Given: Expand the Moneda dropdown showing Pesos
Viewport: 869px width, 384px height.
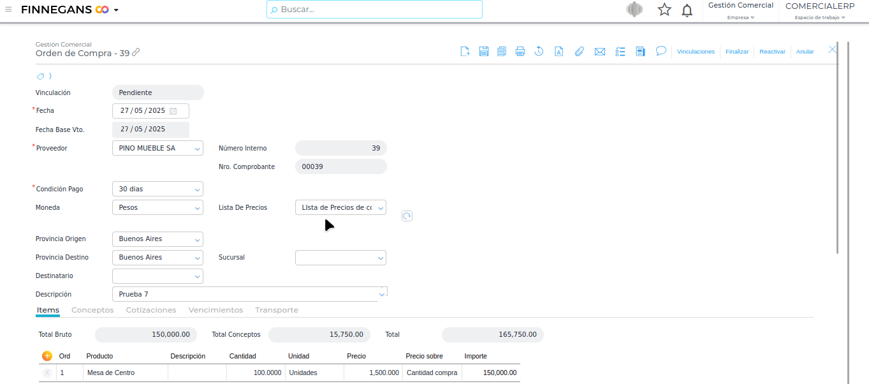Looking at the screenshot, I should click(x=197, y=208).
